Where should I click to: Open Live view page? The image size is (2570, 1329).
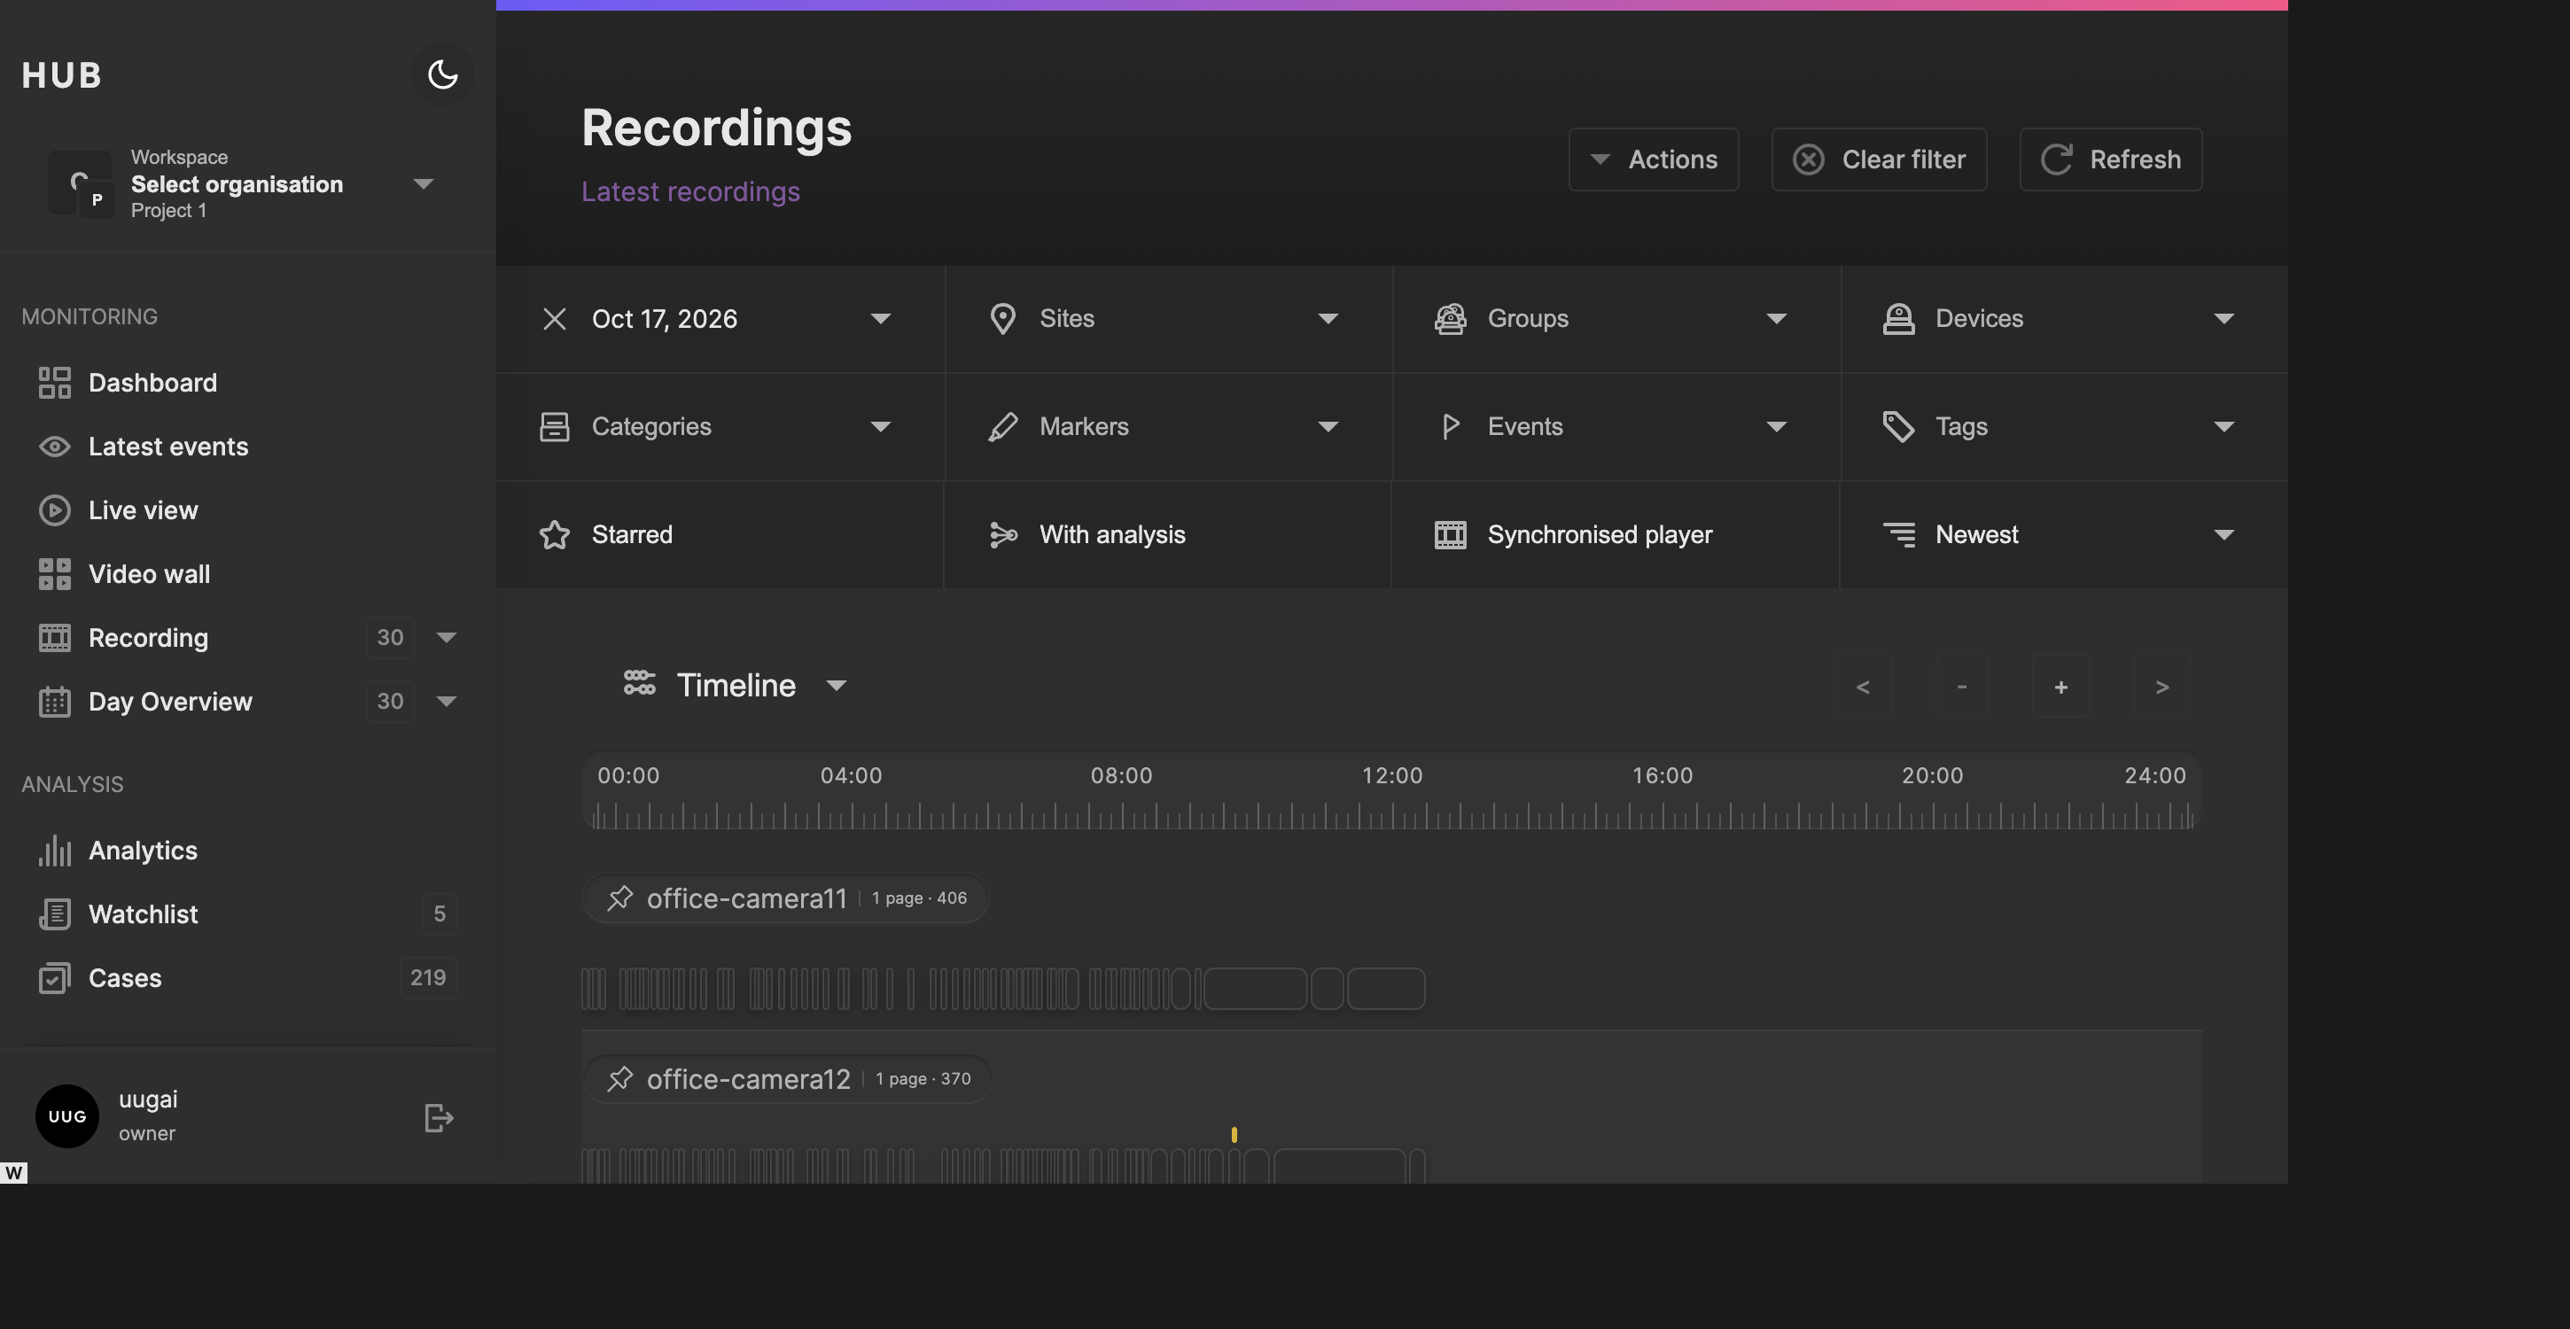143,509
